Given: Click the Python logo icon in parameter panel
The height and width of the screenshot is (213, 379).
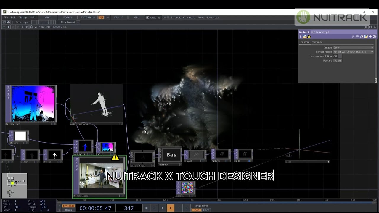Looking at the screenshot, I should pos(366,37).
